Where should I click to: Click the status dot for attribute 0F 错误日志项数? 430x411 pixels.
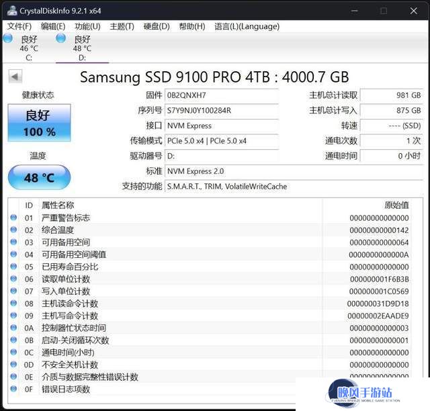click(13, 389)
